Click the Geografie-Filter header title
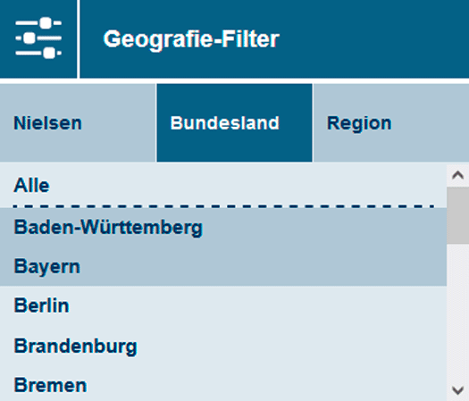The width and height of the screenshot is (469, 401). pos(191,39)
